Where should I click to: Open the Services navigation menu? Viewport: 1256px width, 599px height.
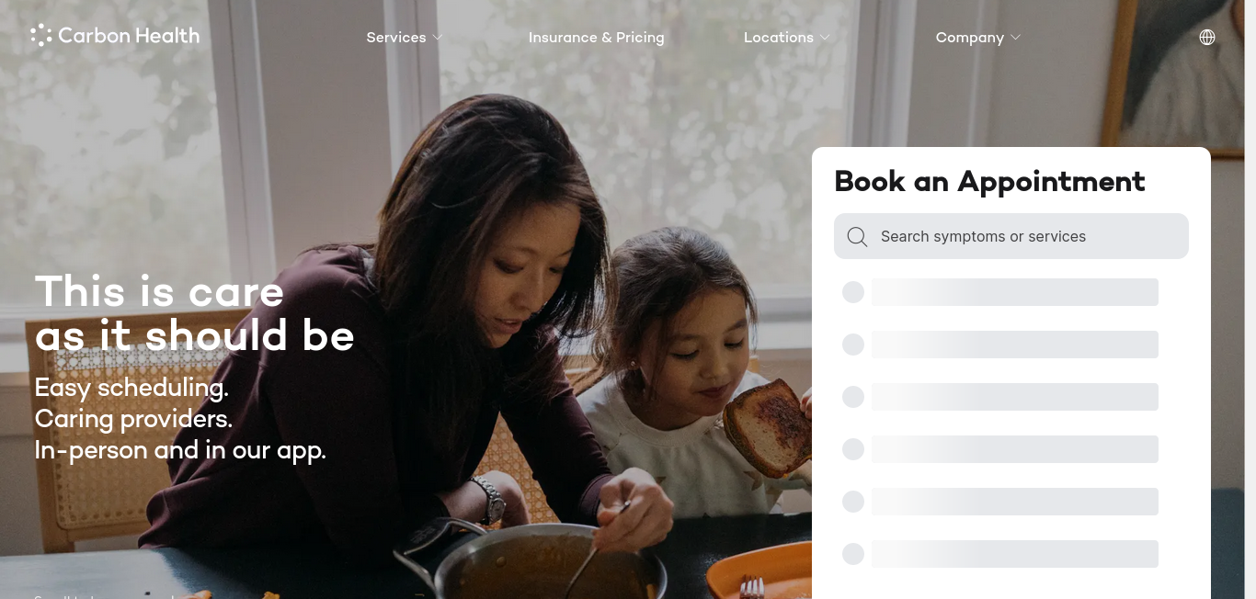point(396,38)
